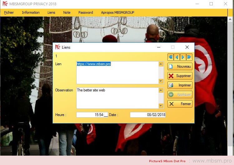Select the Password menu item
The width and height of the screenshot is (234, 165).
click(86, 12)
